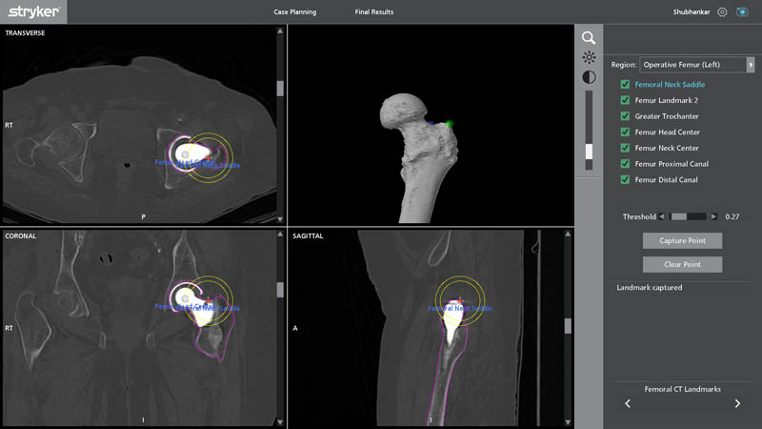Image resolution: width=762 pixels, height=429 pixels.
Task: Toggle Femur Neck Center checkbox
Action: pos(625,148)
